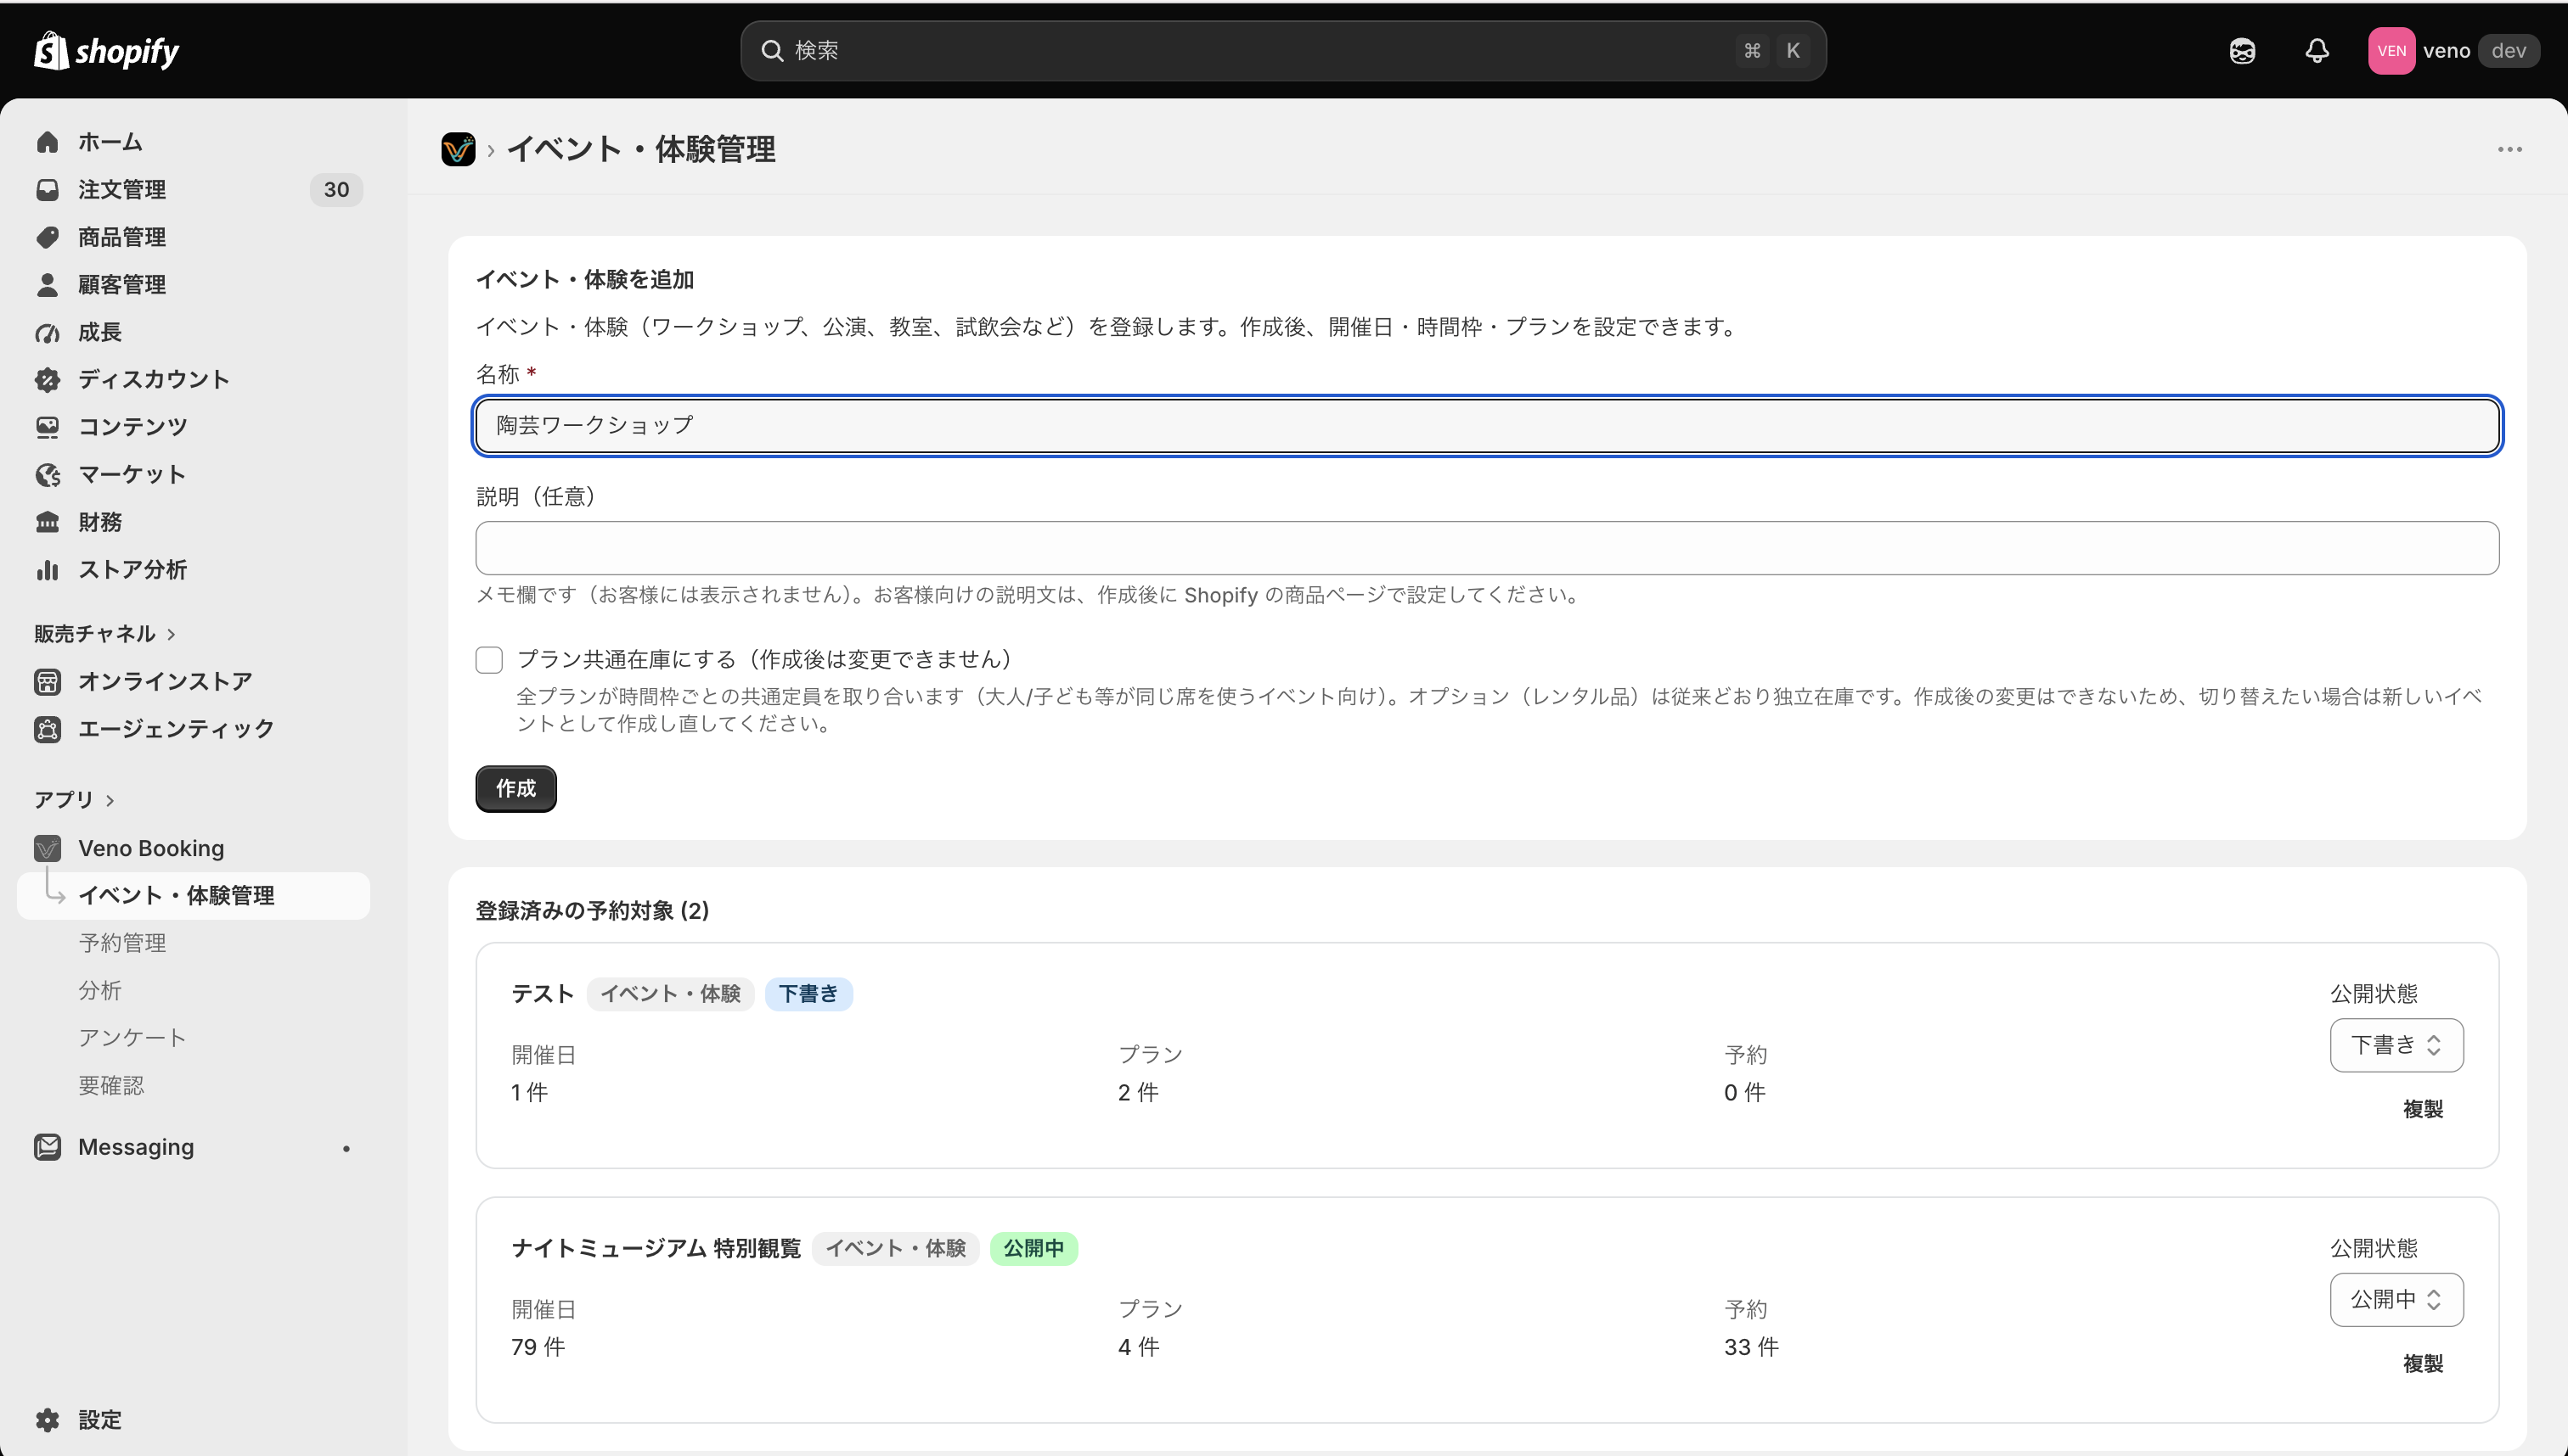Click the 商品管理 tag icon
Image resolution: width=2568 pixels, height=1456 pixels.
[47, 237]
